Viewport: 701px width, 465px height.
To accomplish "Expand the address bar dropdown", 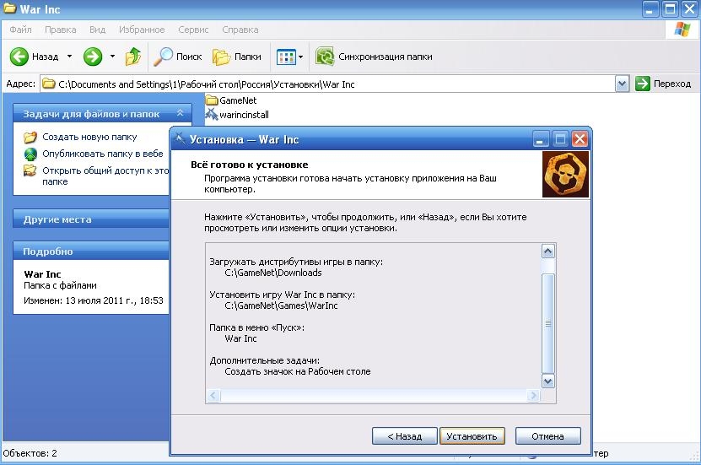I will pos(622,84).
